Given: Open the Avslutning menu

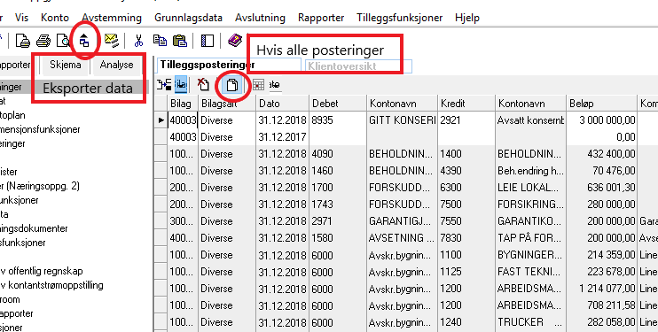Looking at the screenshot, I should pyautogui.click(x=260, y=18).
